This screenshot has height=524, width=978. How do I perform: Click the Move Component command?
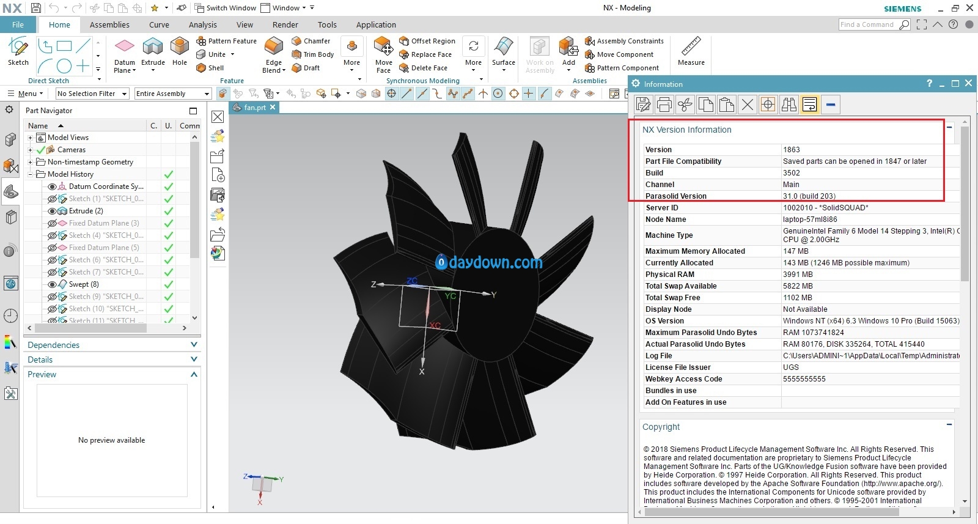click(x=619, y=54)
